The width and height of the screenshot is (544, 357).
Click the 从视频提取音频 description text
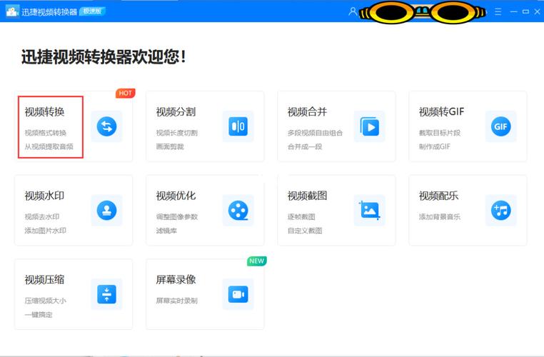pos(49,147)
